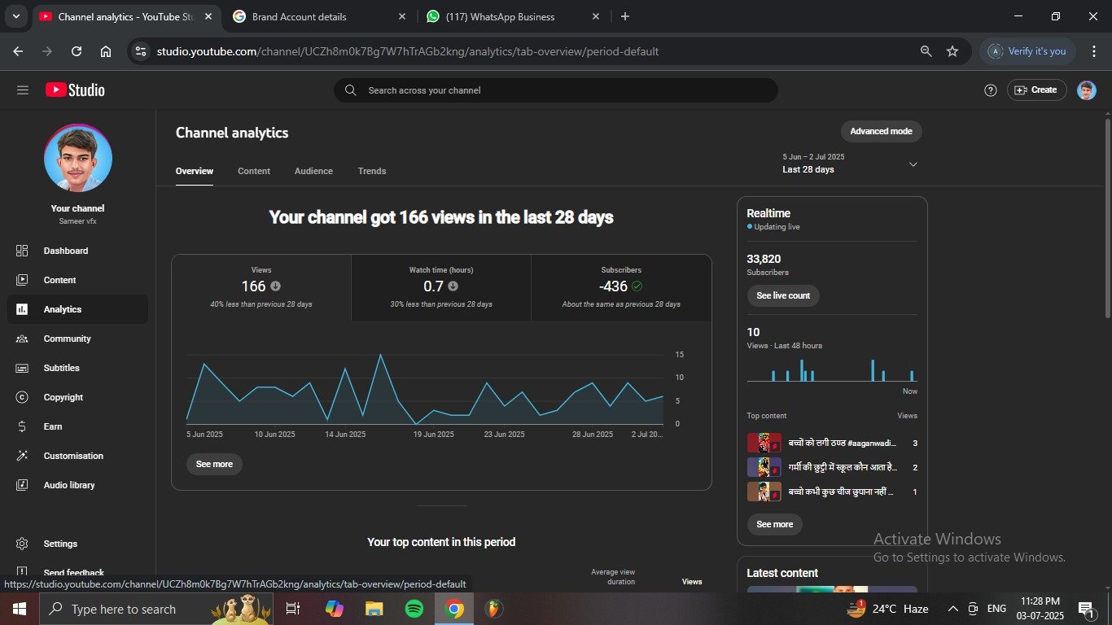The width and height of the screenshot is (1112, 625).
Task: Open Settings in the sidebar
Action: [x=77, y=544]
